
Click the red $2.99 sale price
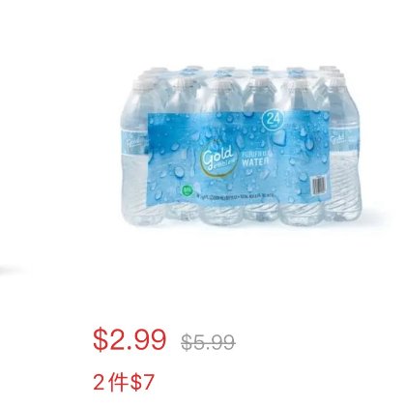click(x=130, y=340)
